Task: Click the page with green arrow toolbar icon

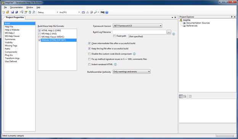Action: [x=30, y=12]
